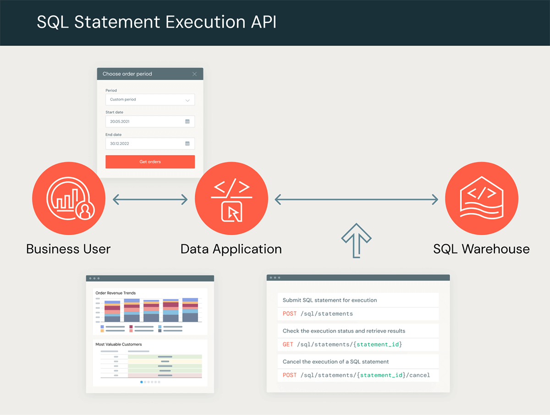Select the POST statement cancel endpoint
Screen dimensions: 550x415
pyautogui.click(x=356, y=375)
